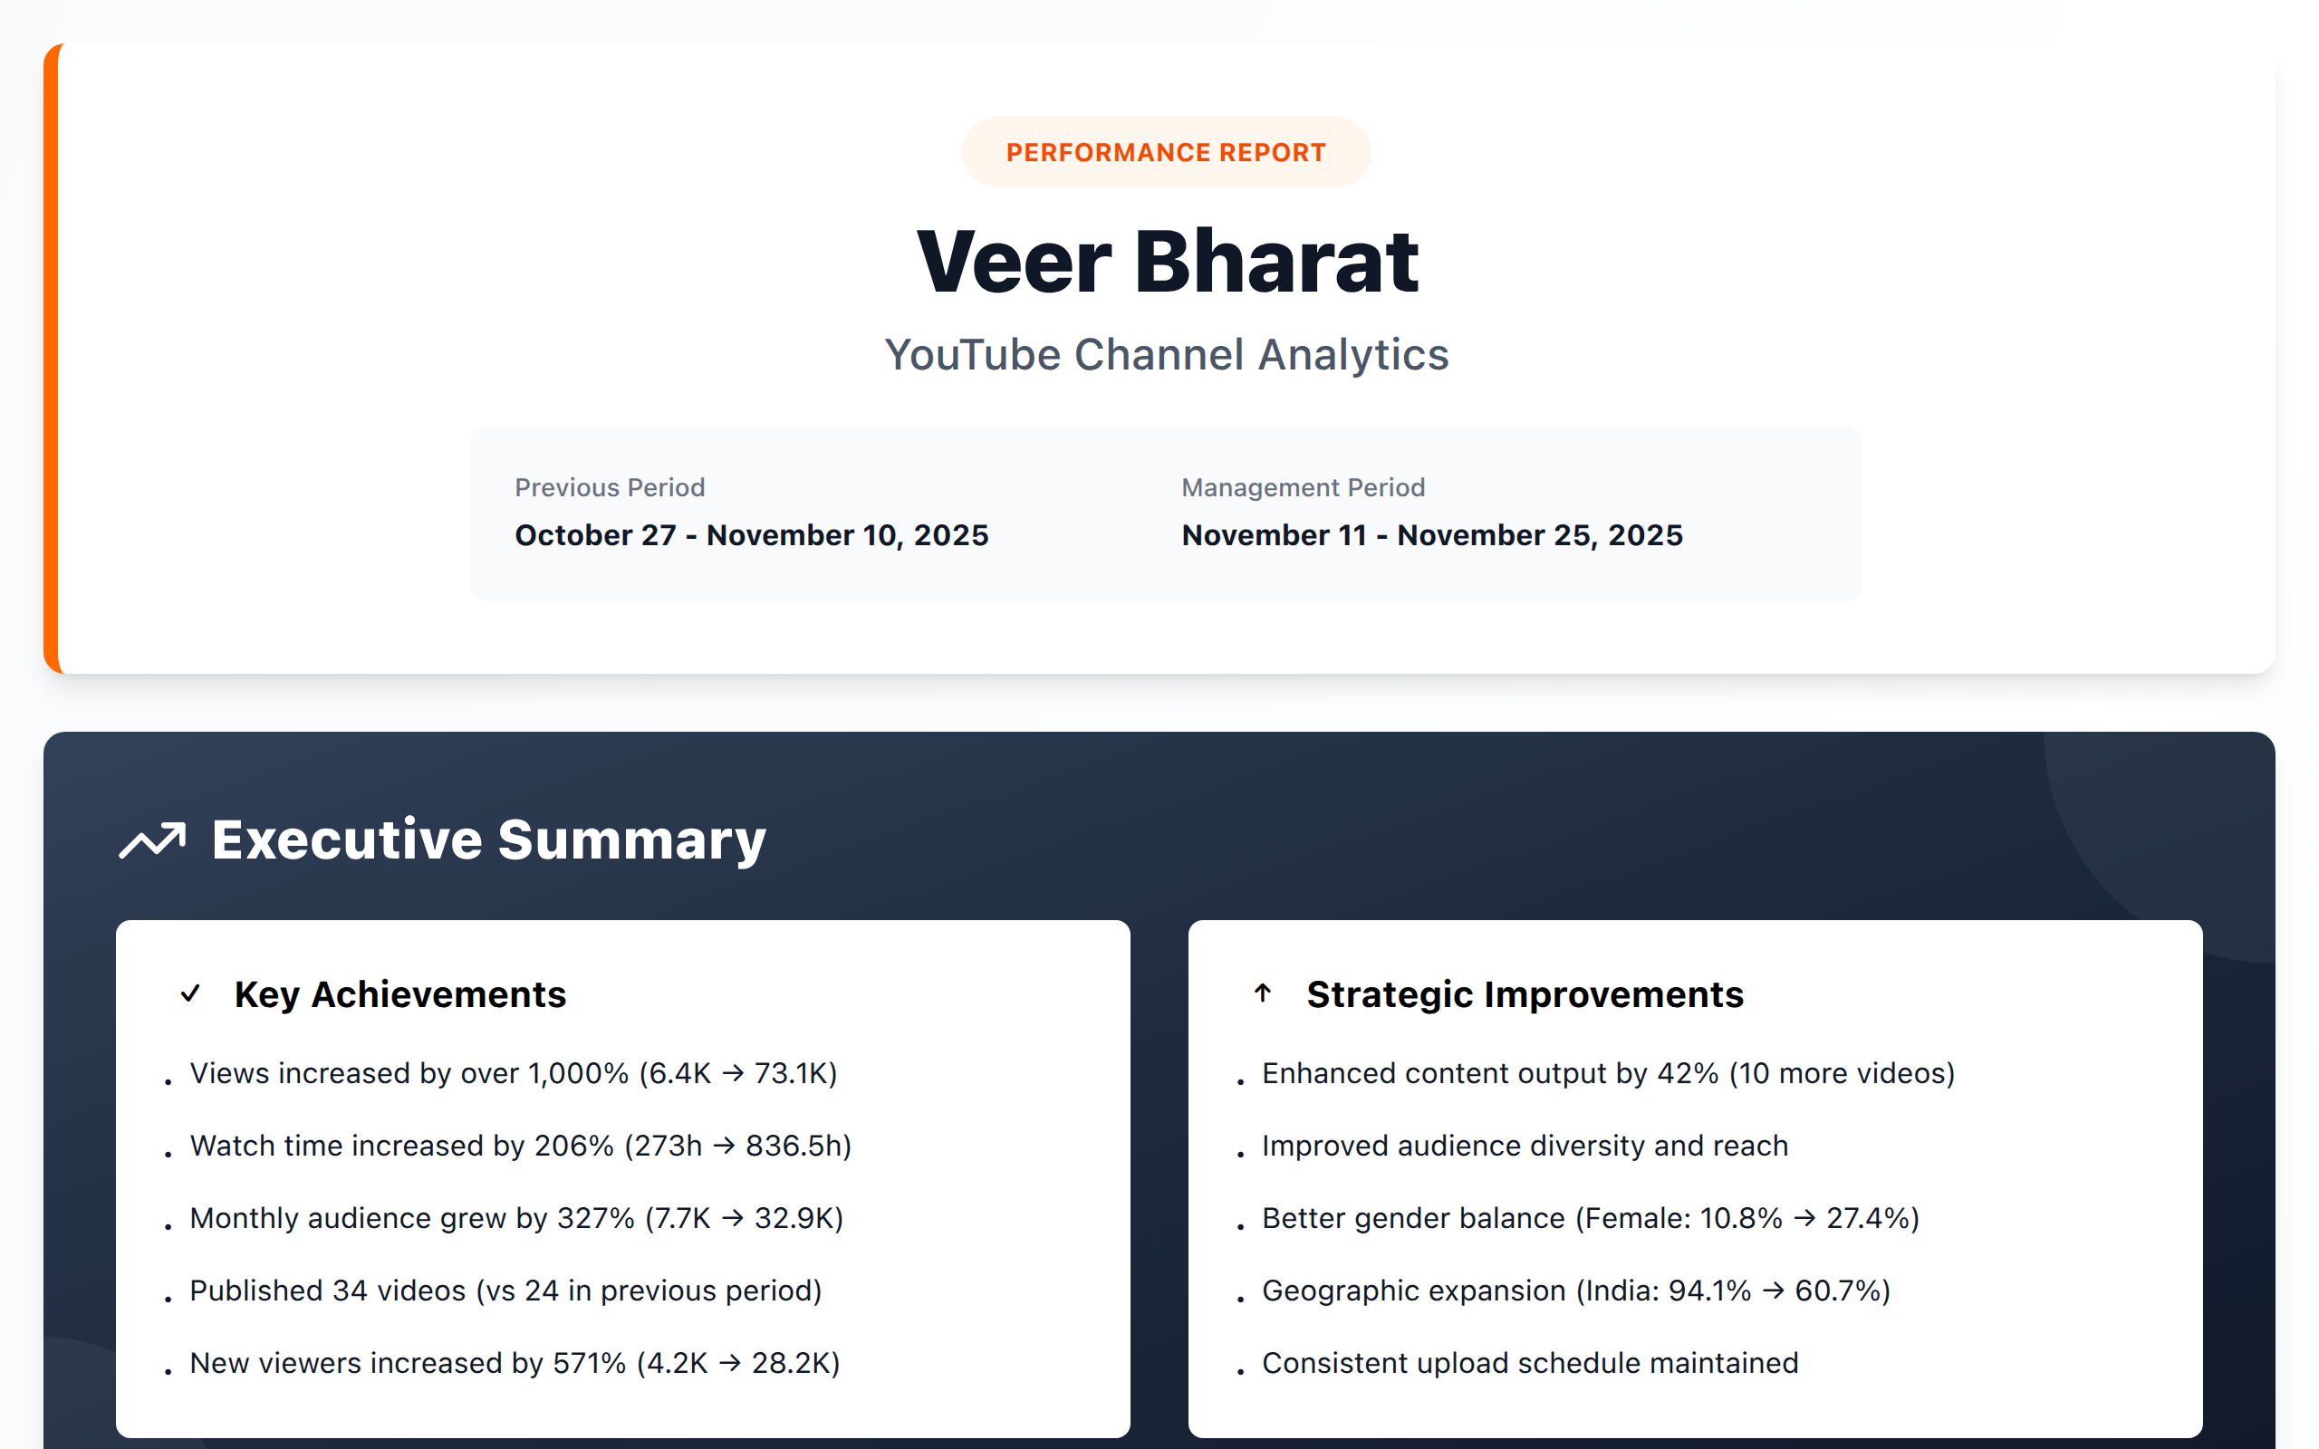Click the Strategic Improvements heading
This screenshot has width=2319, height=1449.
pos(1524,994)
